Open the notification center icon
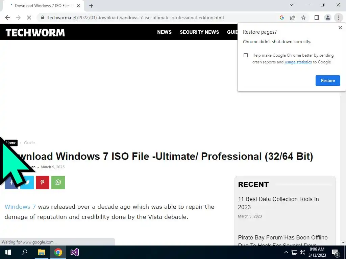346x259 pixels. tap(336, 252)
